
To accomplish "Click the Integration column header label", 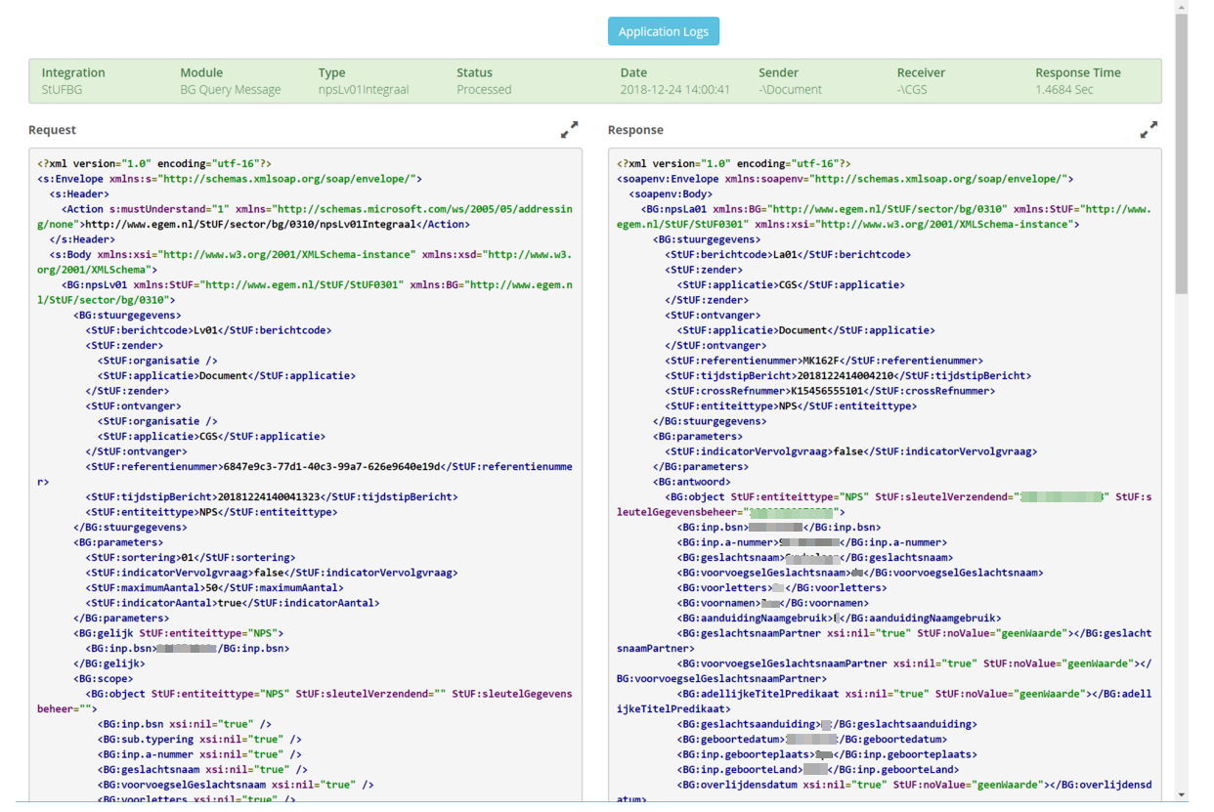I will tap(73, 72).
